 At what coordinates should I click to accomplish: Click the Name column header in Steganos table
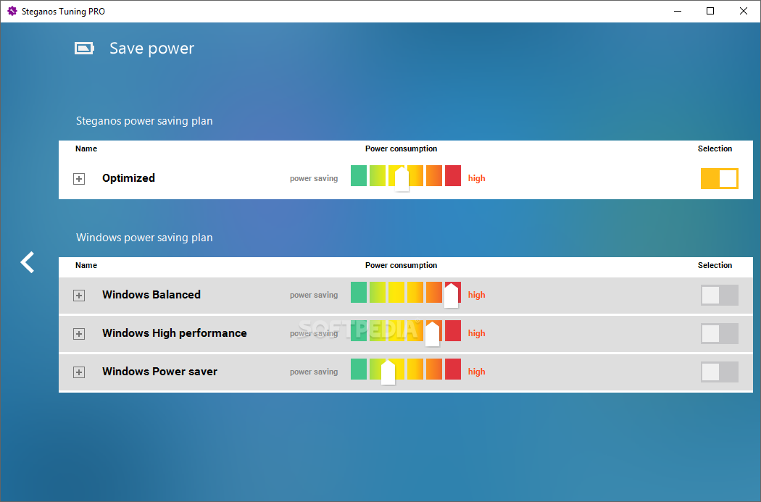[86, 148]
